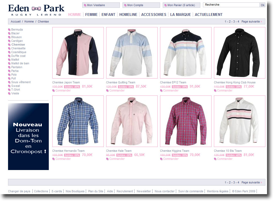Image resolution: width=274 pixels, height=203 pixels.
Task: Click the ball icon beside Higgins Team Commander
Action: tap(161, 159)
